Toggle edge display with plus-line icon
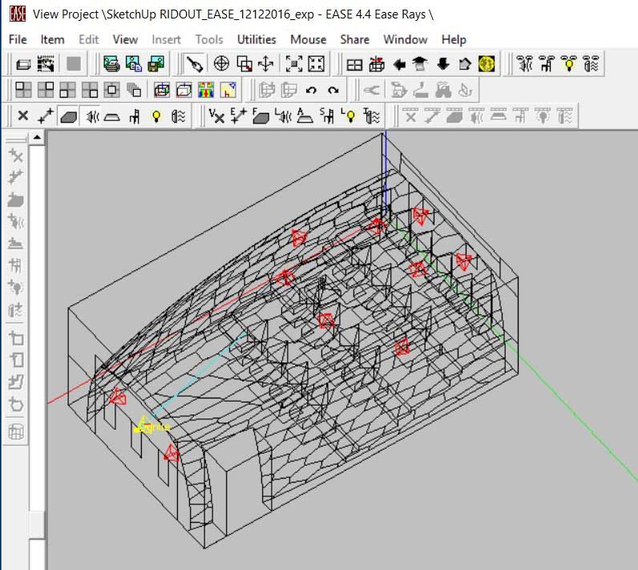Image resolution: width=638 pixels, height=570 pixels. coord(45,116)
